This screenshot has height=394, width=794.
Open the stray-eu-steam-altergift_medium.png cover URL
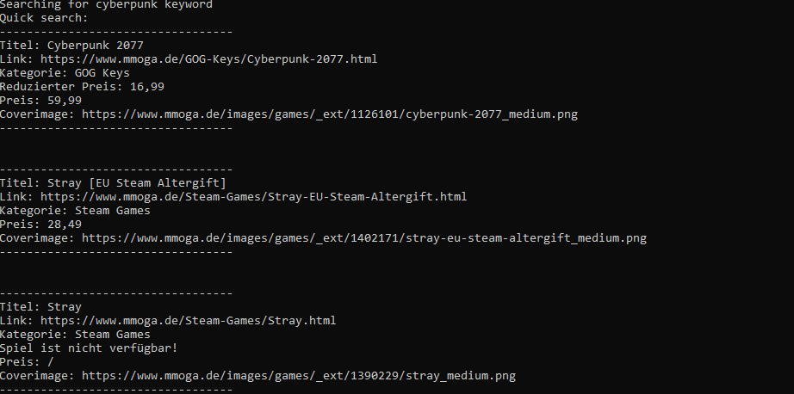point(364,237)
